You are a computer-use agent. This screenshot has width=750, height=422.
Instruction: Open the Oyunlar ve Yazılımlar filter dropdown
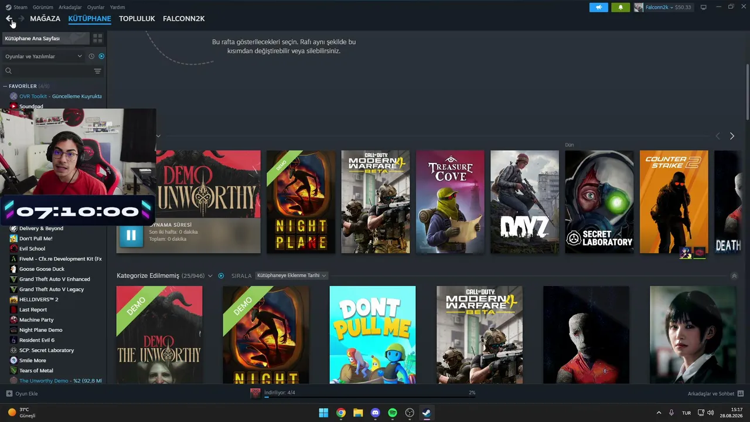coord(43,56)
